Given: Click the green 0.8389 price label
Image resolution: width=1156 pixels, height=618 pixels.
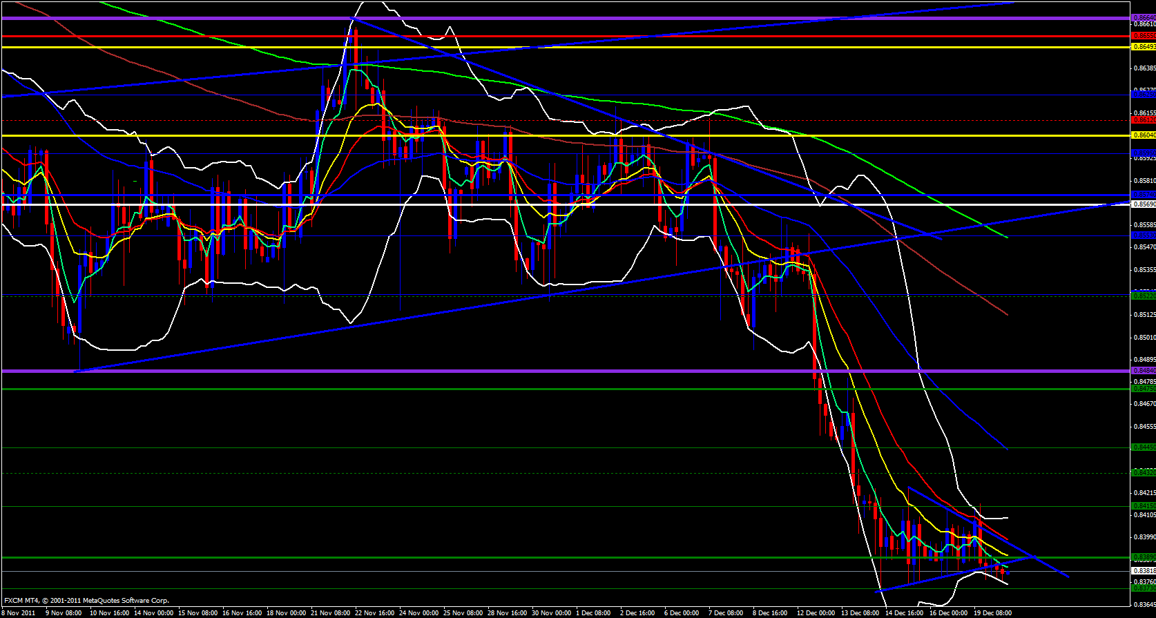Looking at the screenshot, I should pos(1143,557).
